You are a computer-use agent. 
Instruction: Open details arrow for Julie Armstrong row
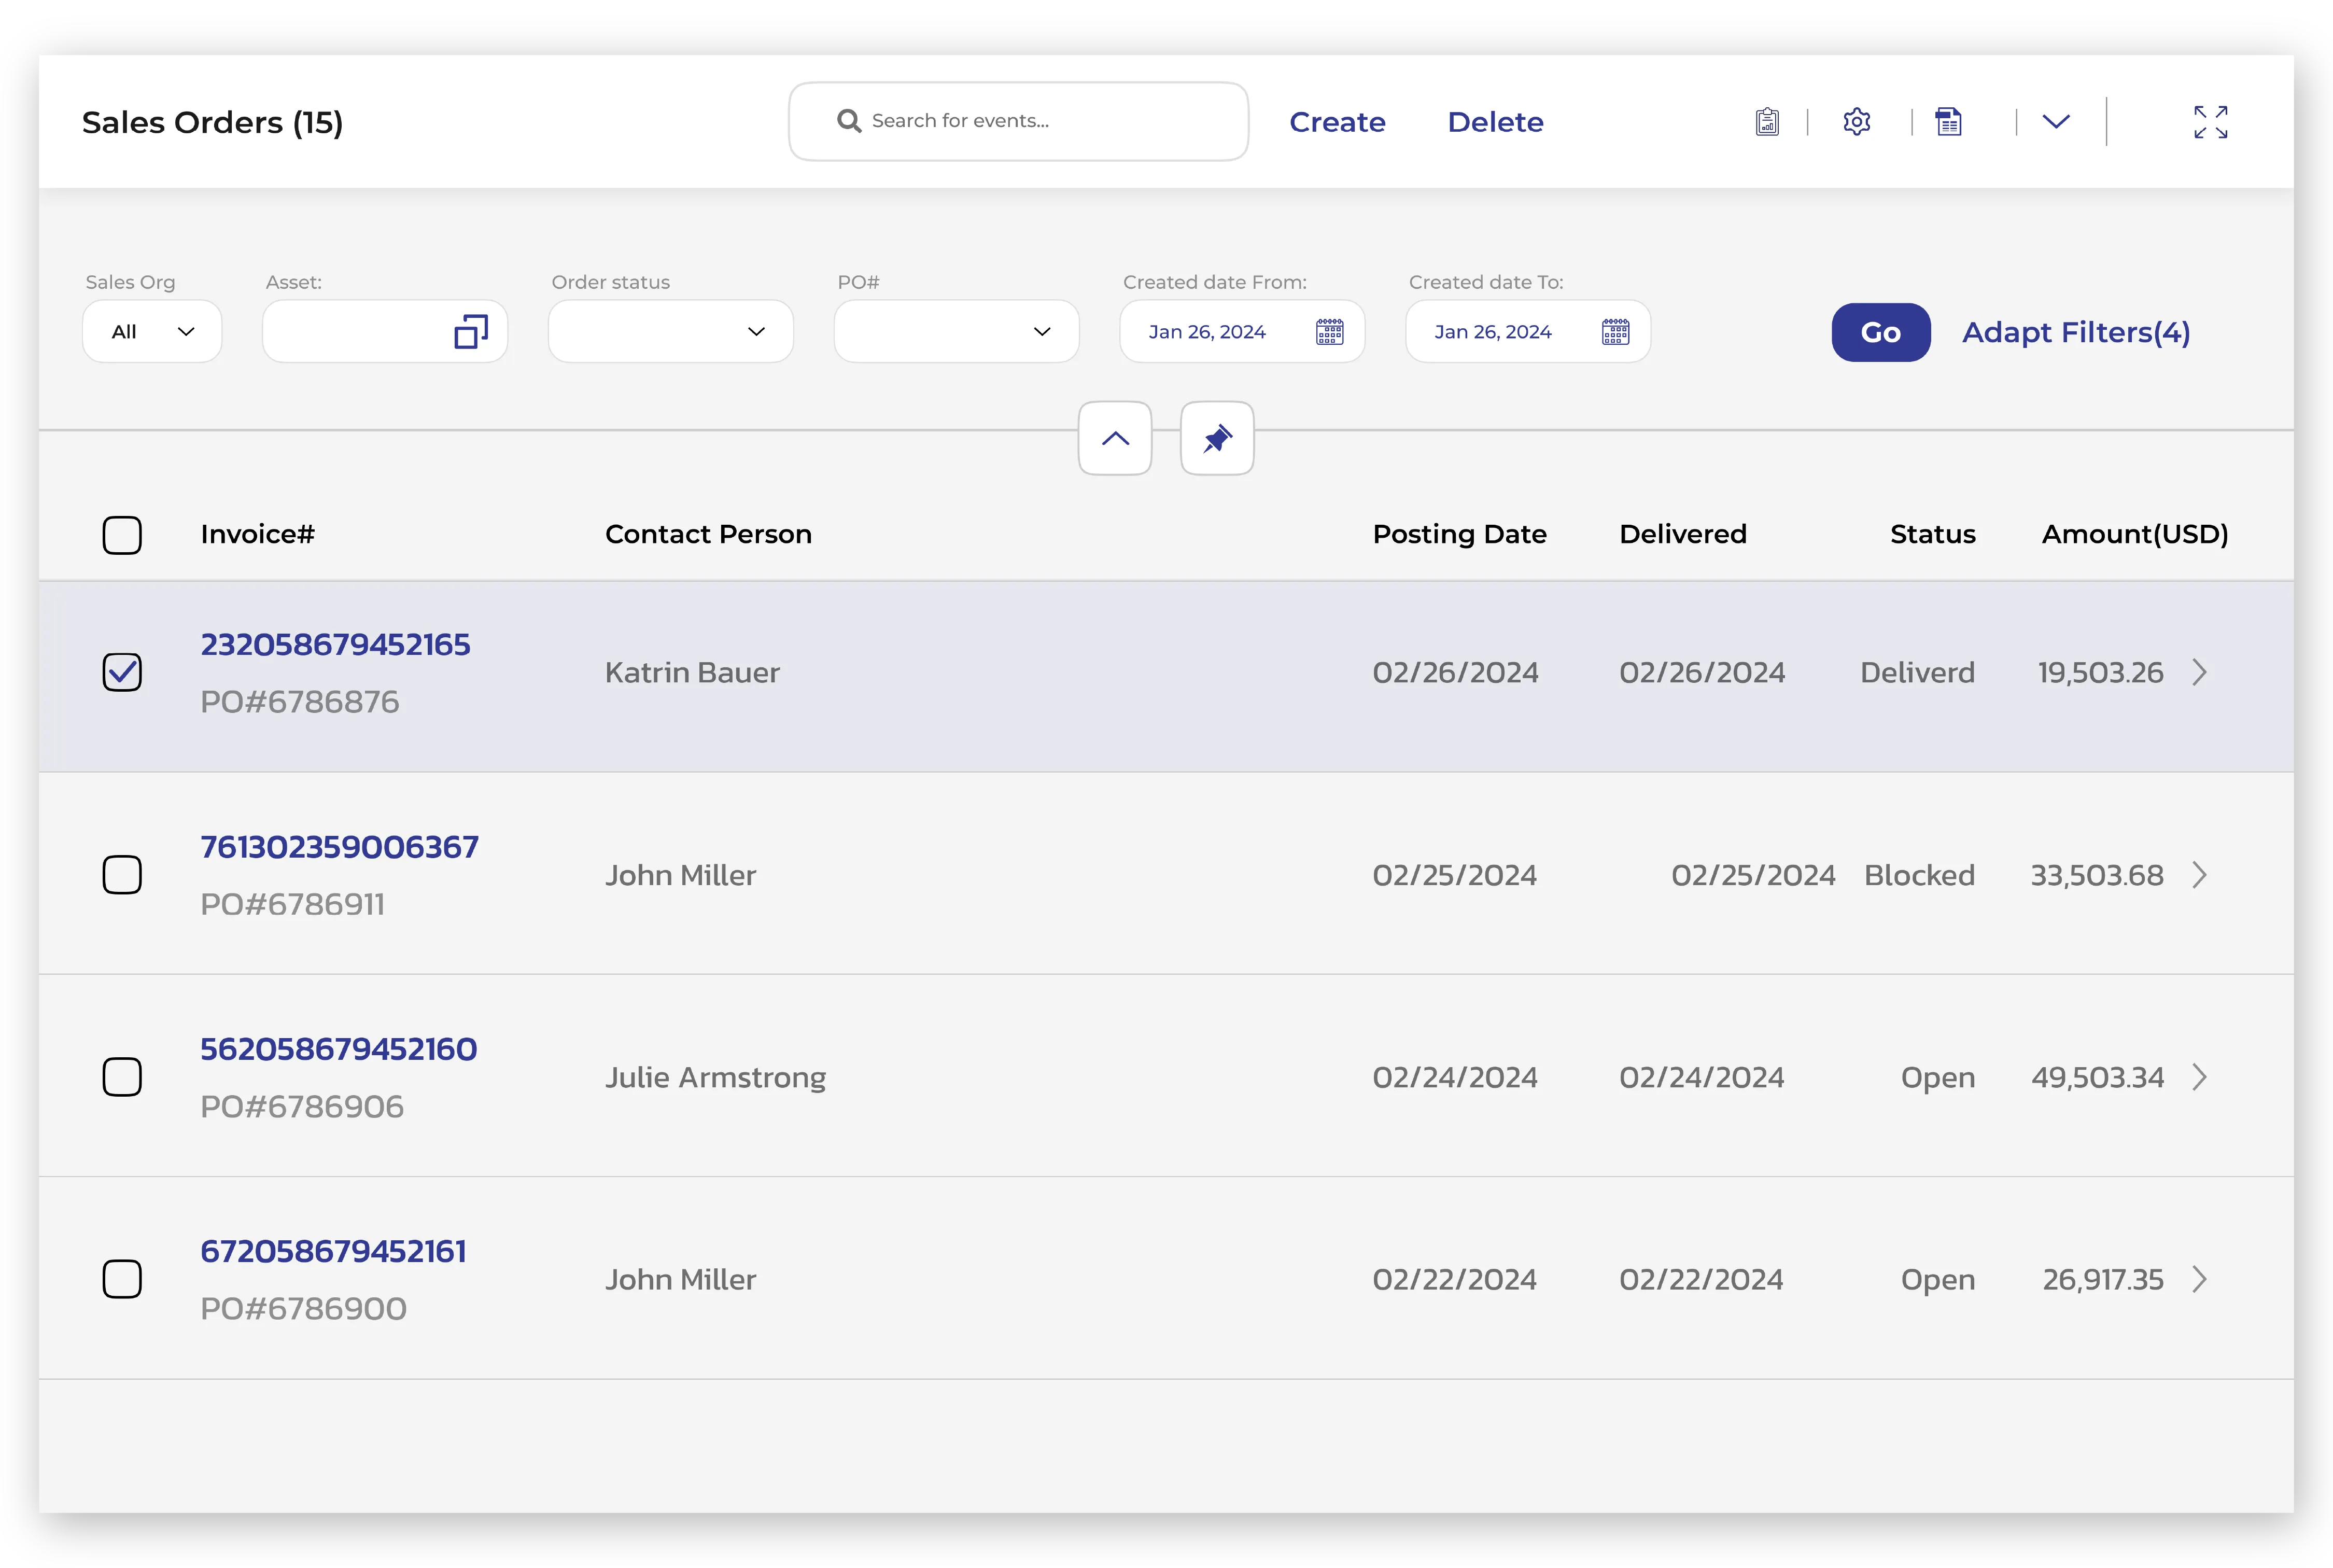pyautogui.click(x=2199, y=1077)
